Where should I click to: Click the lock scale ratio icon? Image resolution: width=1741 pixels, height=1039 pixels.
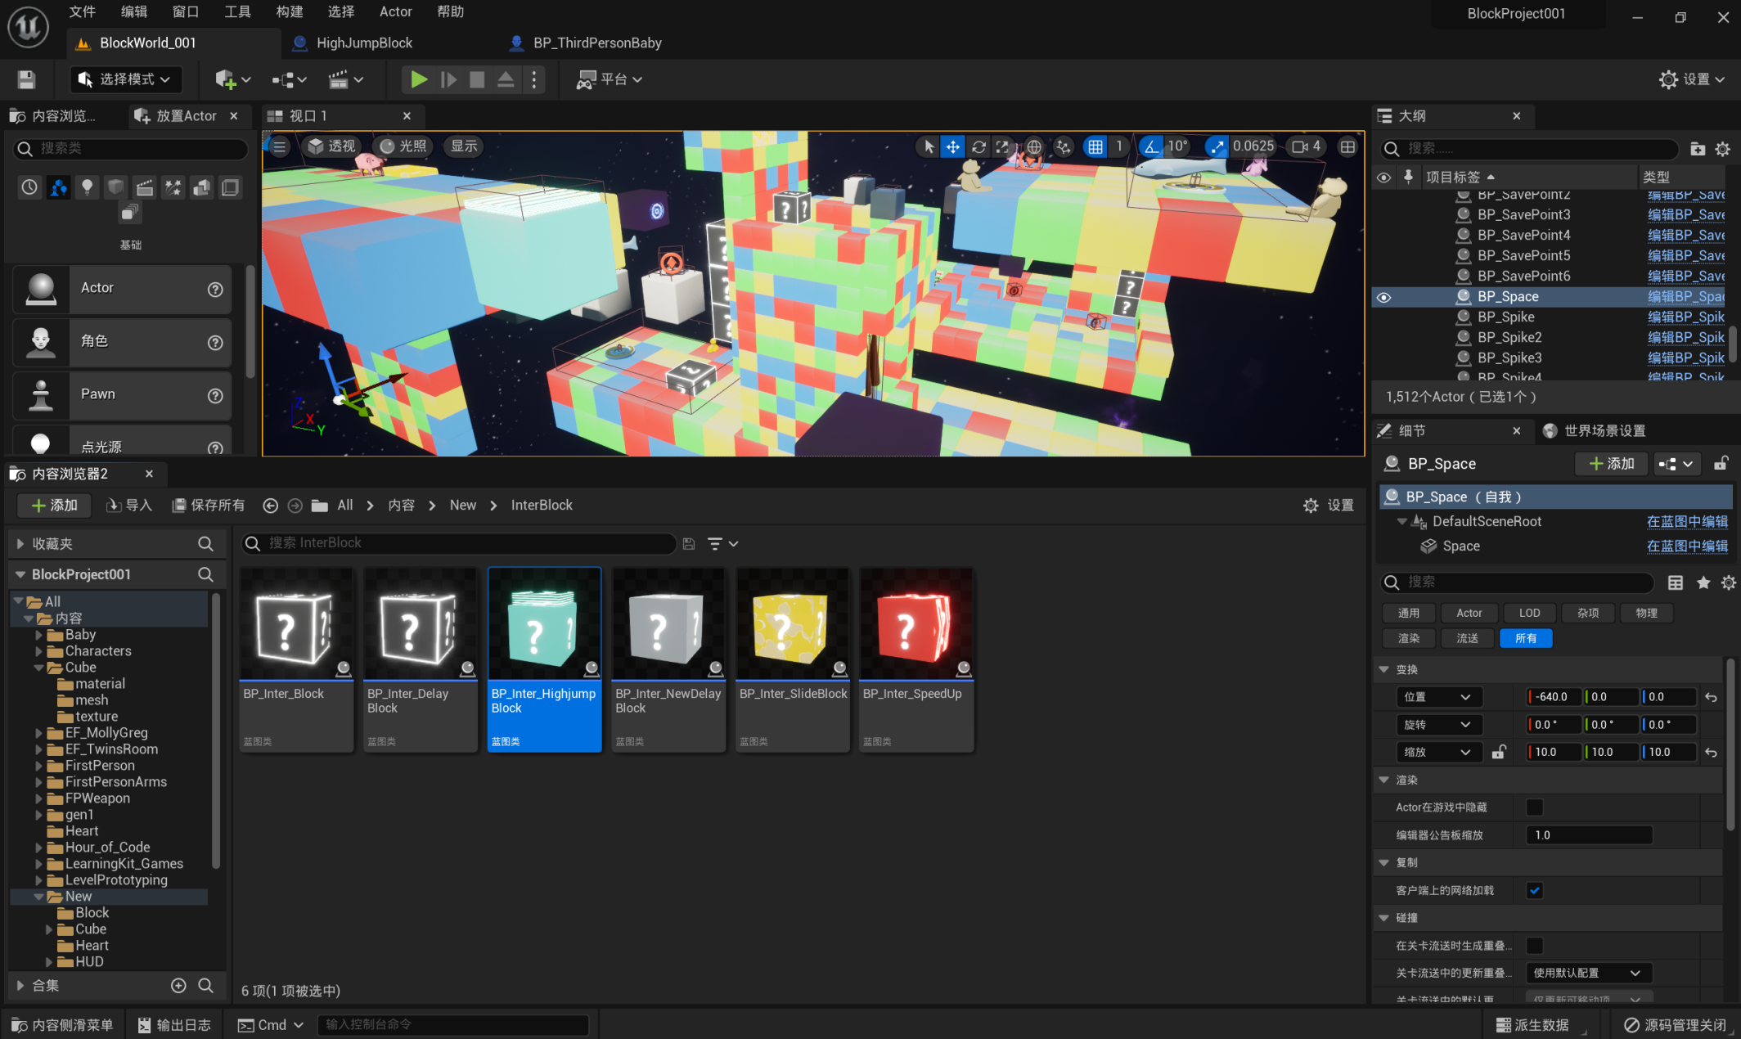click(x=1498, y=752)
